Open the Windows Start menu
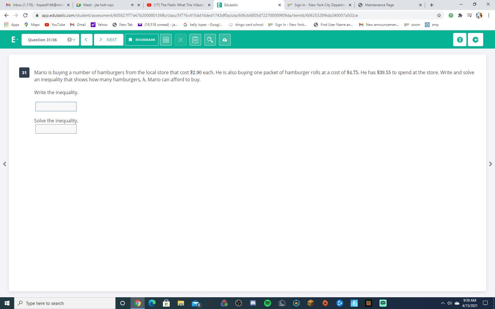 [x=7, y=303]
